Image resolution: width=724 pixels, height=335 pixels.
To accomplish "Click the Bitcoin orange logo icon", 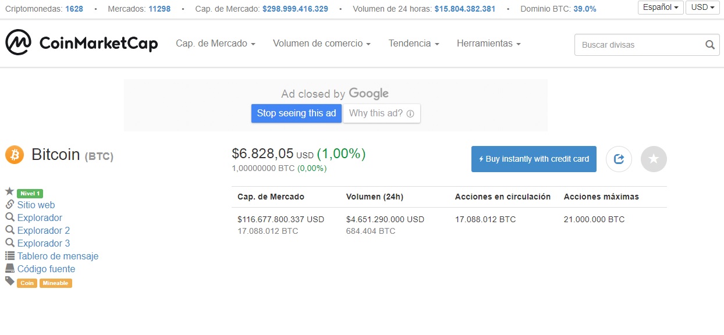I will pyautogui.click(x=14, y=155).
